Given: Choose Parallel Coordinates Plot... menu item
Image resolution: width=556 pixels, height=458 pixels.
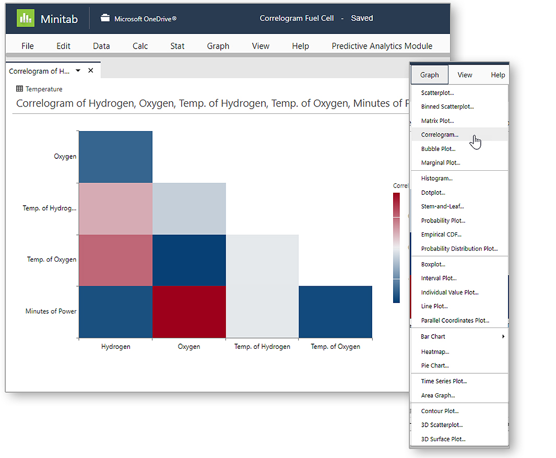Looking at the screenshot, I should point(459,320).
